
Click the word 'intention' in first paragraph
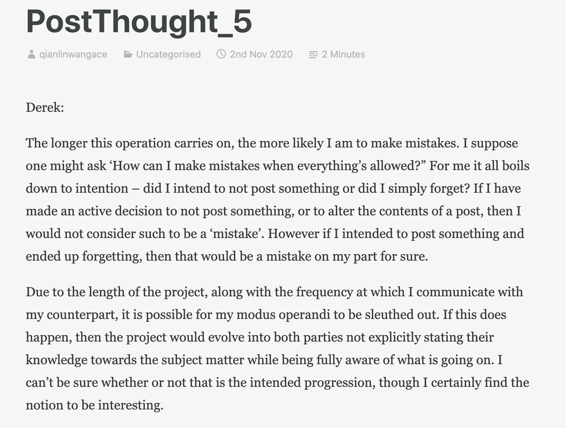(102, 188)
